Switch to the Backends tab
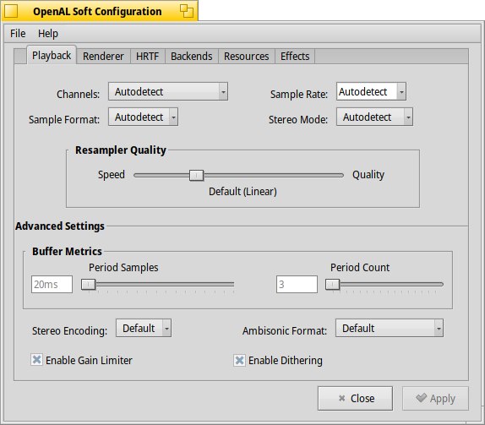The height and width of the screenshot is (425, 485). (x=192, y=57)
